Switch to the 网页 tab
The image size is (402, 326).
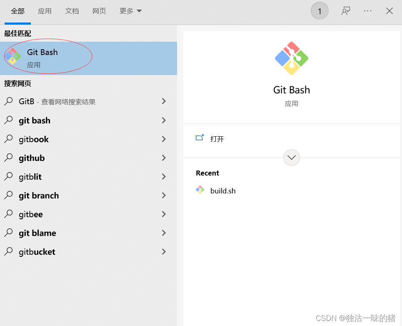[99, 11]
